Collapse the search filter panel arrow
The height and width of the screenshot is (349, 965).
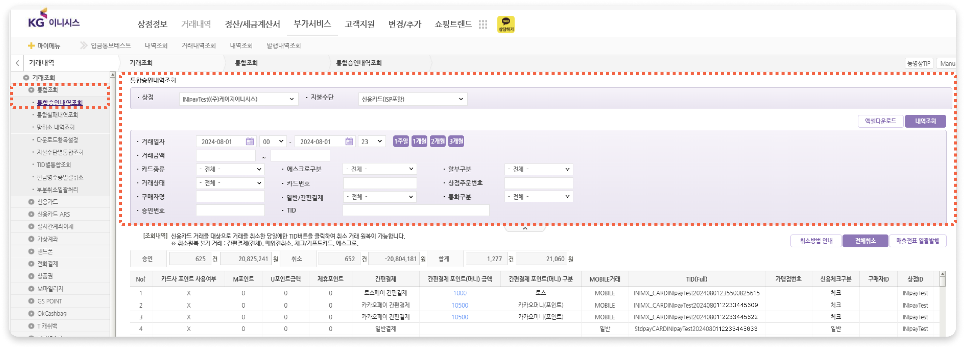coord(525,228)
